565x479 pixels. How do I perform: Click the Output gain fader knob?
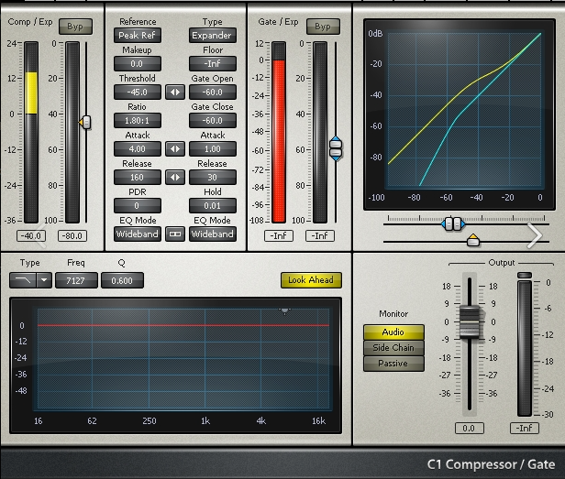pyautogui.click(x=470, y=321)
